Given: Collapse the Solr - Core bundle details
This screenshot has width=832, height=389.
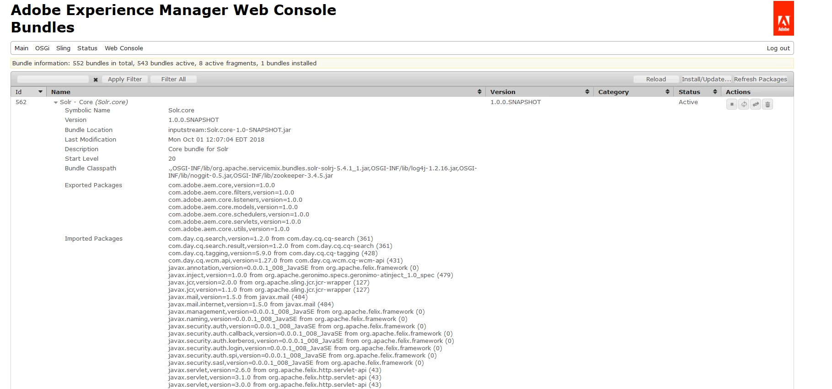Looking at the screenshot, I should tap(56, 102).
